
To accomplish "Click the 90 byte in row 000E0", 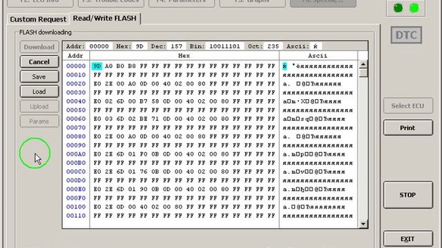I will pyautogui.click(x=144, y=189).
